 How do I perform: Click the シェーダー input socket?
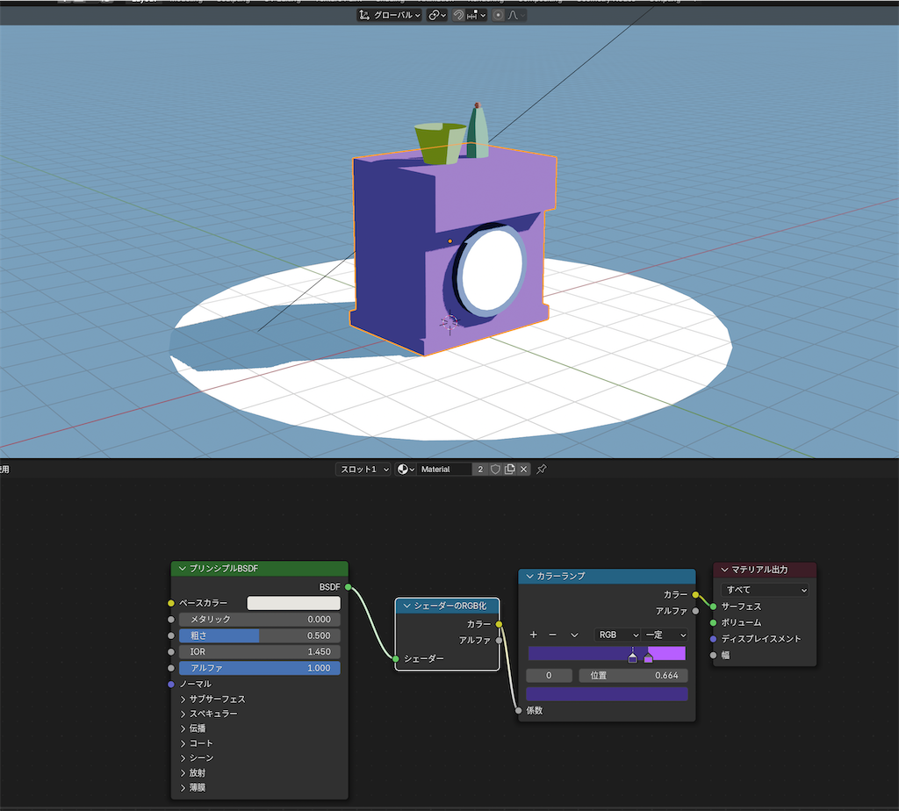click(396, 659)
